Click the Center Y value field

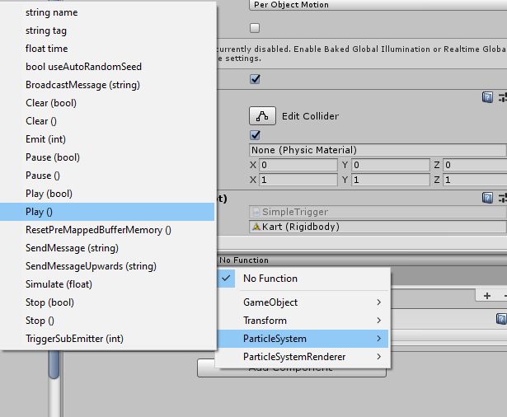[x=391, y=165]
